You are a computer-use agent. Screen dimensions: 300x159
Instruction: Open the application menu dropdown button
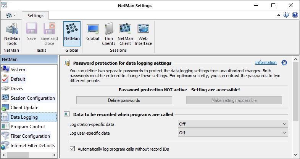click(11, 16)
